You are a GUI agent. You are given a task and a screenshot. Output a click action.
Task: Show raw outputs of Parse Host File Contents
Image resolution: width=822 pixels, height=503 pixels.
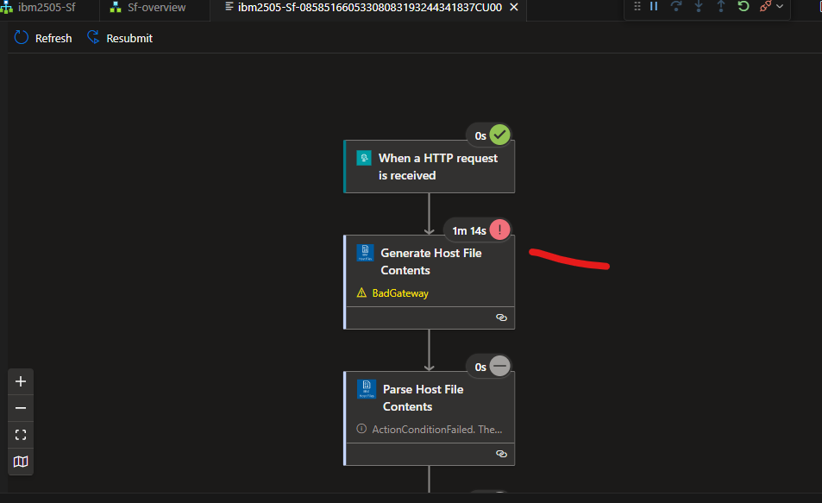[x=501, y=453]
